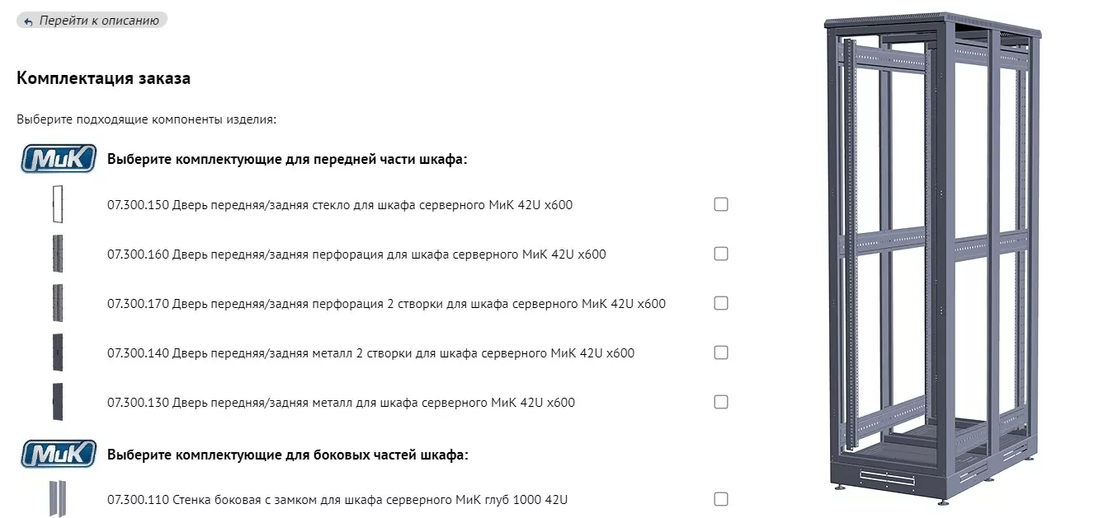1113x518 pixels.
Task: Open the glass door 07.300.150 thumbnail
Action: (58, 204)
